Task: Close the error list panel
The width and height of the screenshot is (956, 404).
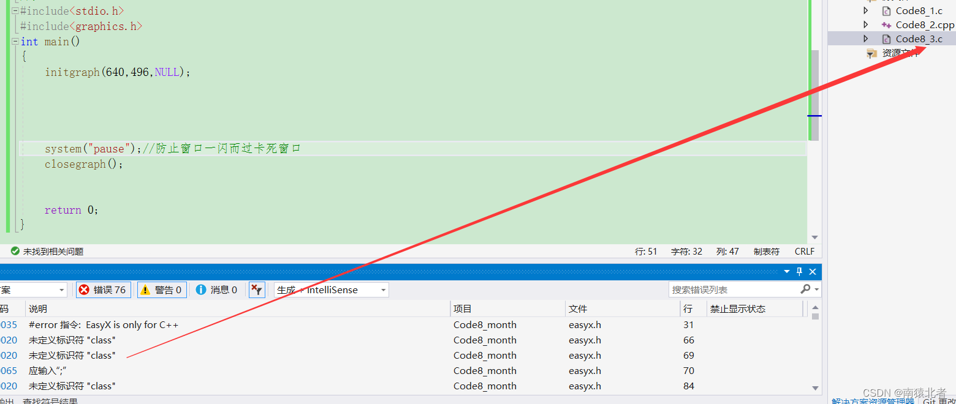Action: point(813,271)
